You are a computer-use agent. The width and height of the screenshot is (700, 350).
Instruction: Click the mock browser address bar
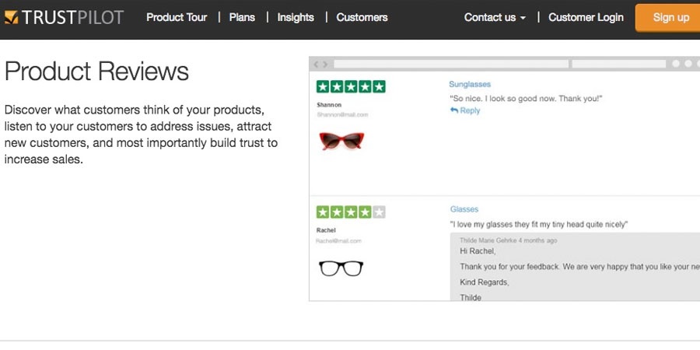450,64
